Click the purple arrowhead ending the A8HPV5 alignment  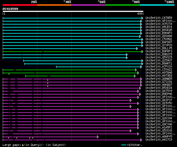click(x=98, y=137)
